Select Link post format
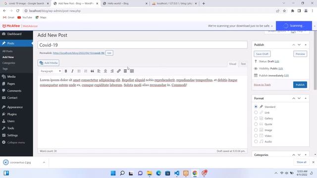Image resolution: width=317 pixels, height=178 pixels. 256,112
